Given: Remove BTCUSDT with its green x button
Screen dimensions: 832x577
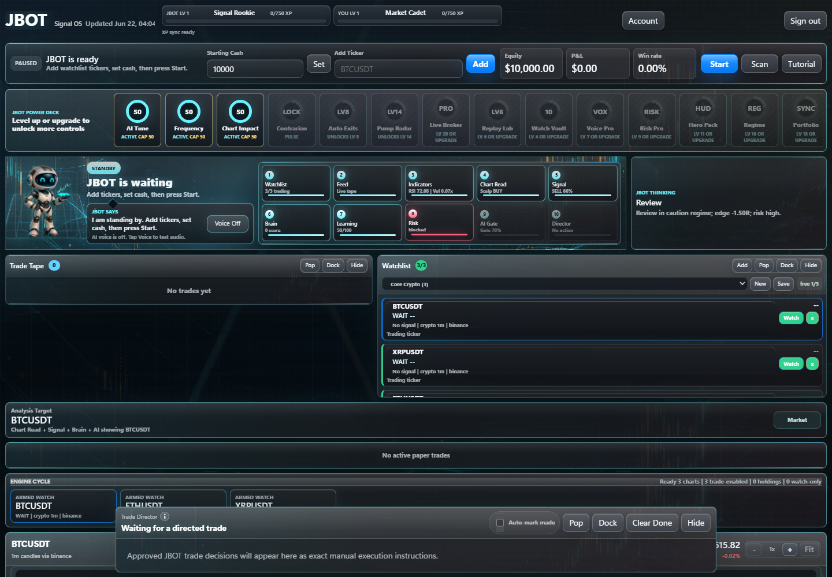Looking at the screenshot, I should tap(812, 318).
